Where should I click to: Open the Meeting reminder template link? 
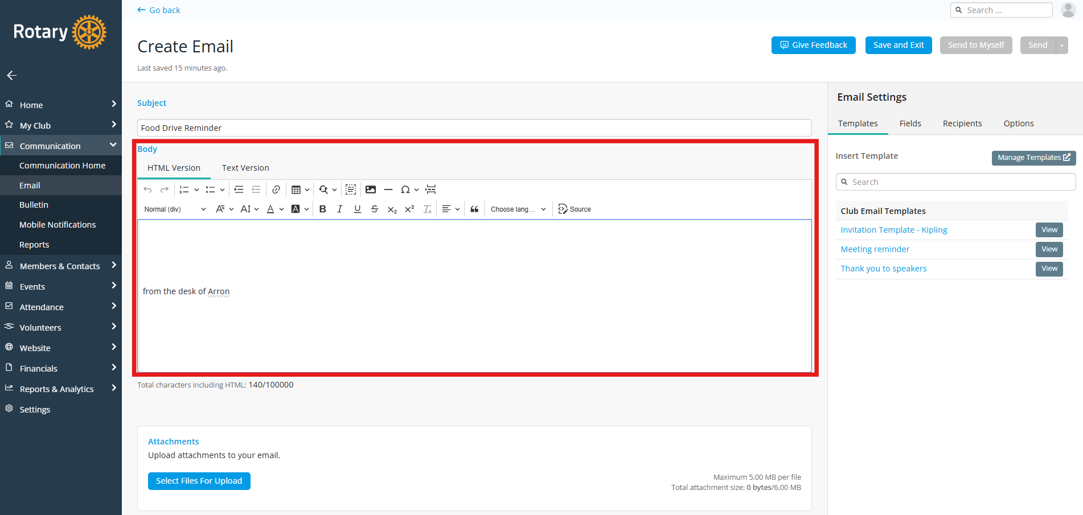(875, 249)
